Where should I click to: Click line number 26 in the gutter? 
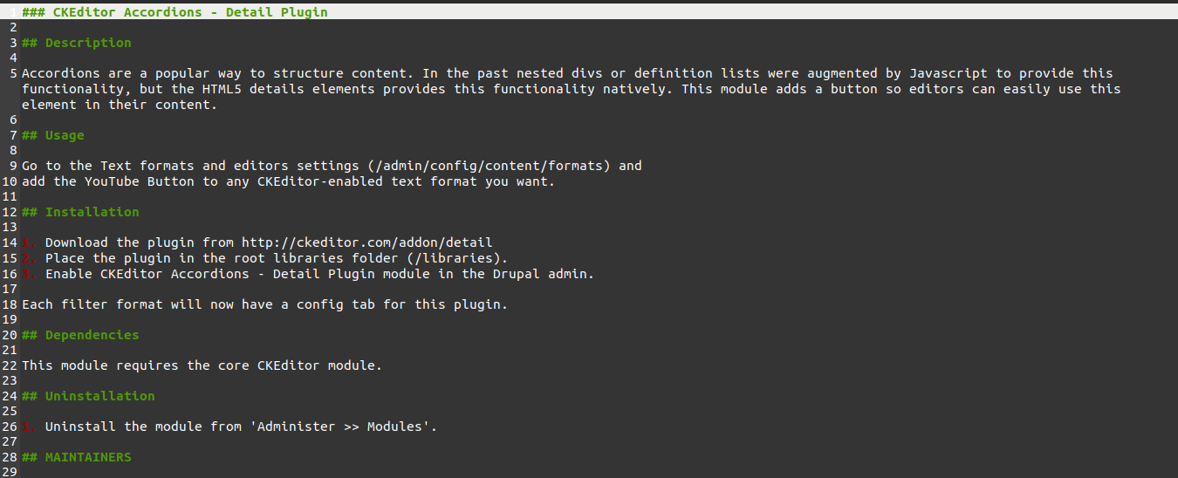pyautogui.click(x=10, y=427)
